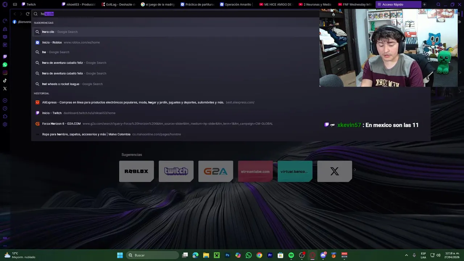Open the G2A speed dial tile
The width and height of the screenshot is (464, 261).
click(x=215, y=171)
